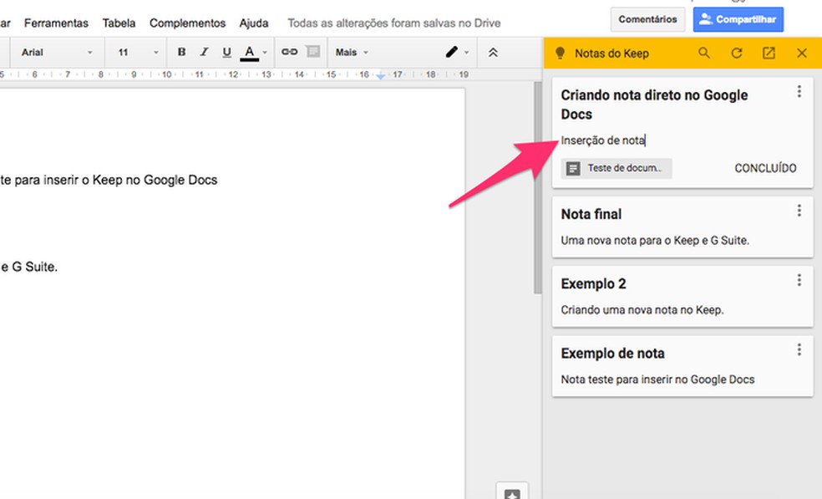Toggle underline formatting

coord(226,52)
